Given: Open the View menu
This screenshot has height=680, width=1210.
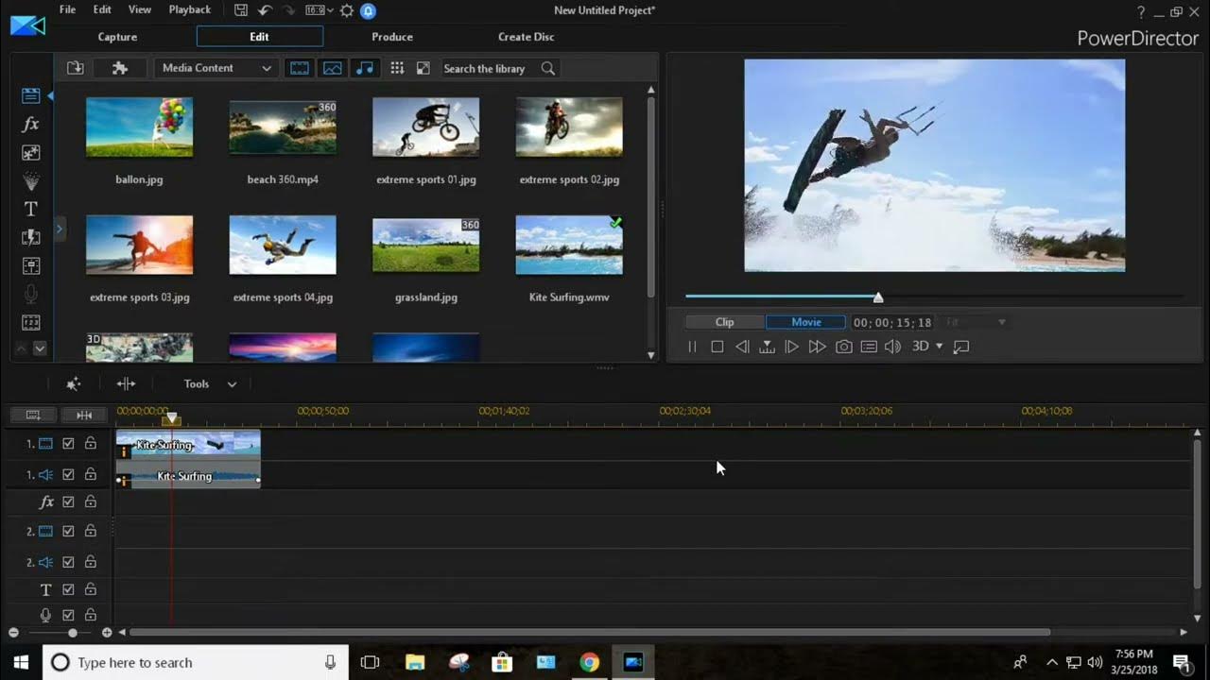Looking at the screenshot, I should pos(140,9).
